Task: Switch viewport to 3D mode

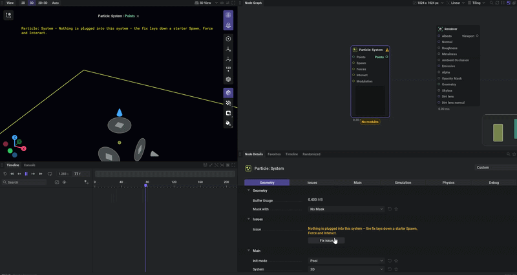Action: click(32, 3)
